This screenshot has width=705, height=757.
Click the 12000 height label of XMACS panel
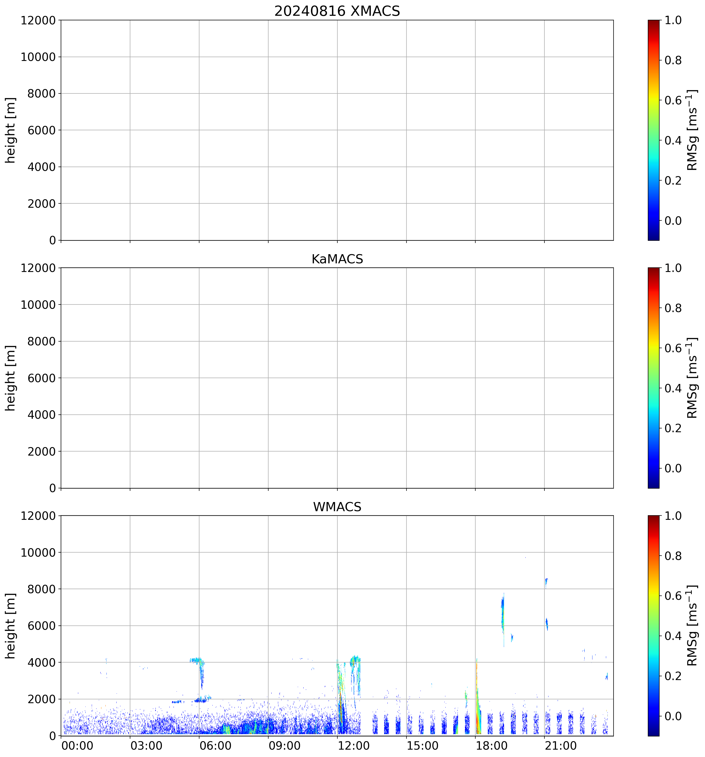pos(38,20)
